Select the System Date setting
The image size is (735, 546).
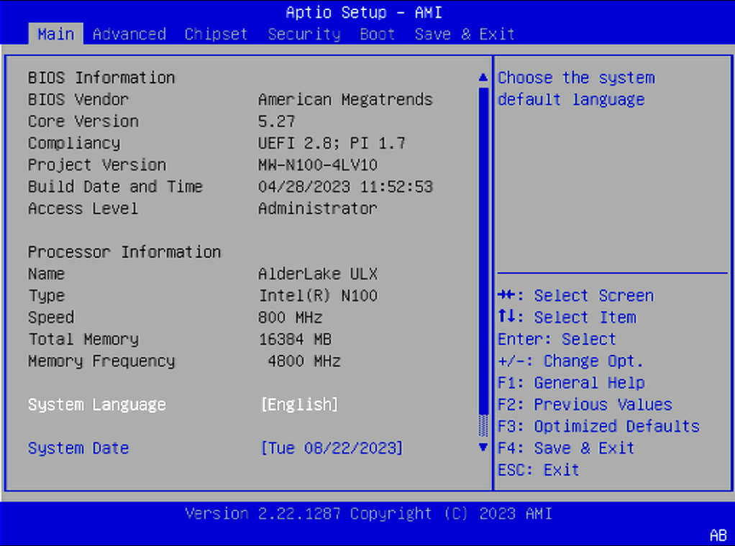click(78, 448)
